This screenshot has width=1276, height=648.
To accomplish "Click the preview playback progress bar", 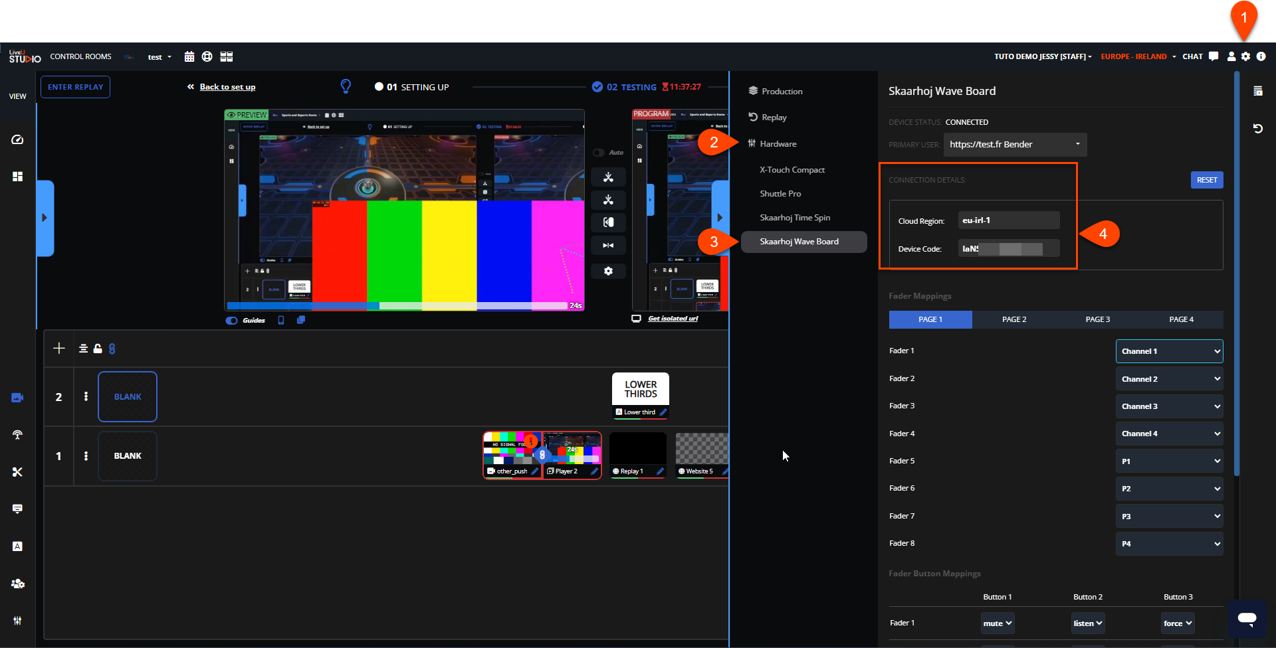I will (397, 305).
